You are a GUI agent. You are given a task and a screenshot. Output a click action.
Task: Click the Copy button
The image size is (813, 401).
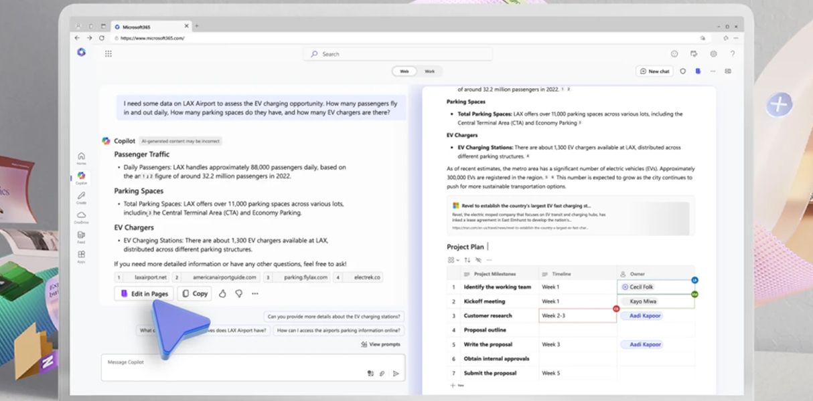point(195,293)
